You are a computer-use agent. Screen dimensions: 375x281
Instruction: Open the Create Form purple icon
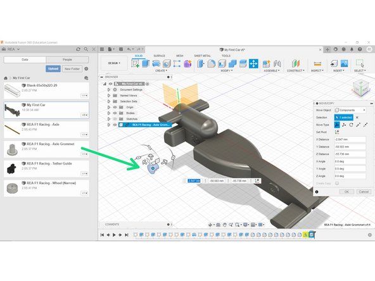(187, 63)
